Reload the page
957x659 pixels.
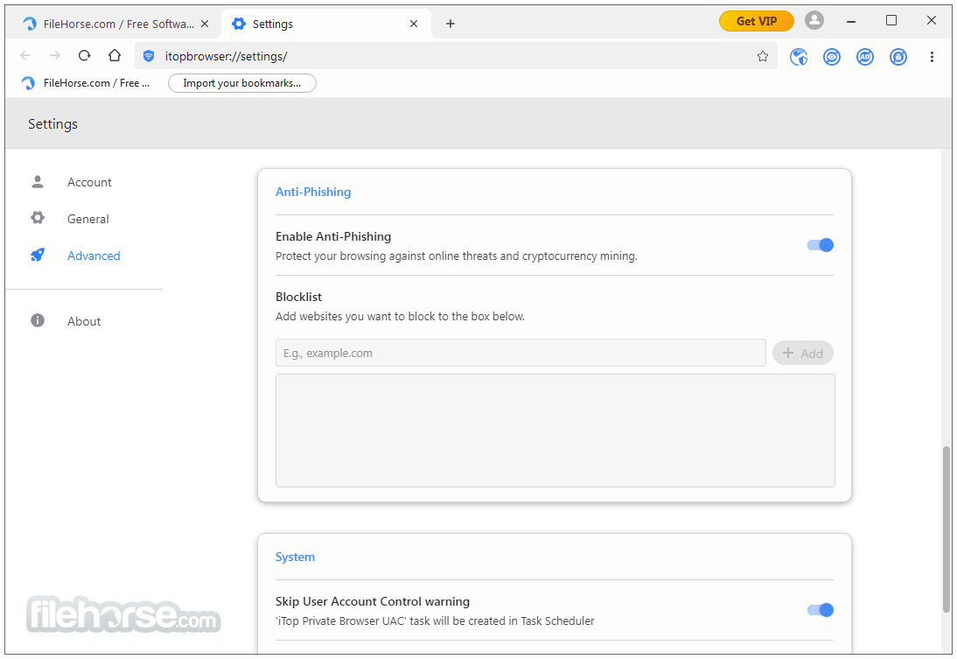coord(85,56)
